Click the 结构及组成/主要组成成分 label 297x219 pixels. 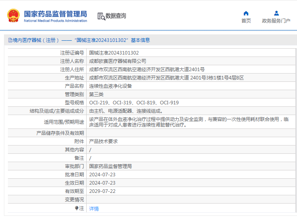click(57, 111)
